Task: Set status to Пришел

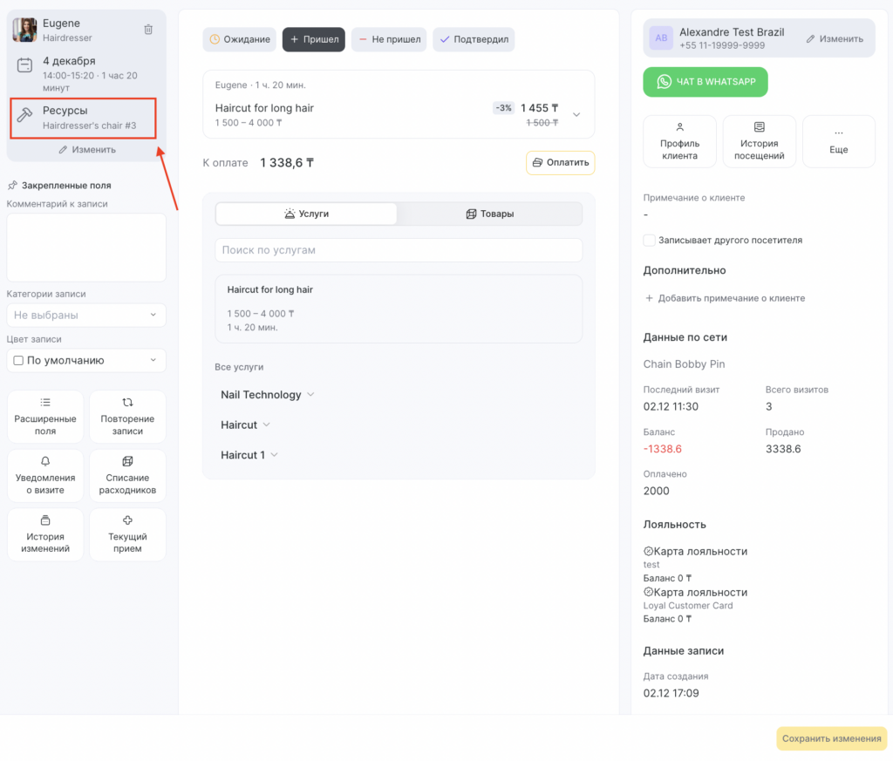Action: [314, 39]
